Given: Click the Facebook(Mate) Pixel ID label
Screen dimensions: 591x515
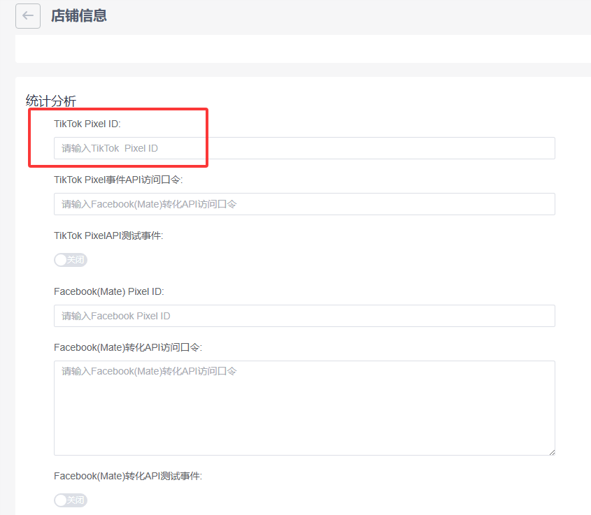Looking at the screenshot, I should (108, 291).
